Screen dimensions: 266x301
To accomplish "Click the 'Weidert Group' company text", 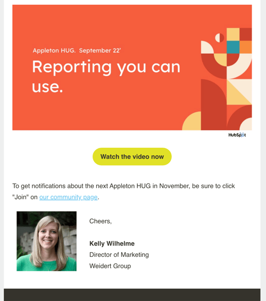I will [110, 266].
